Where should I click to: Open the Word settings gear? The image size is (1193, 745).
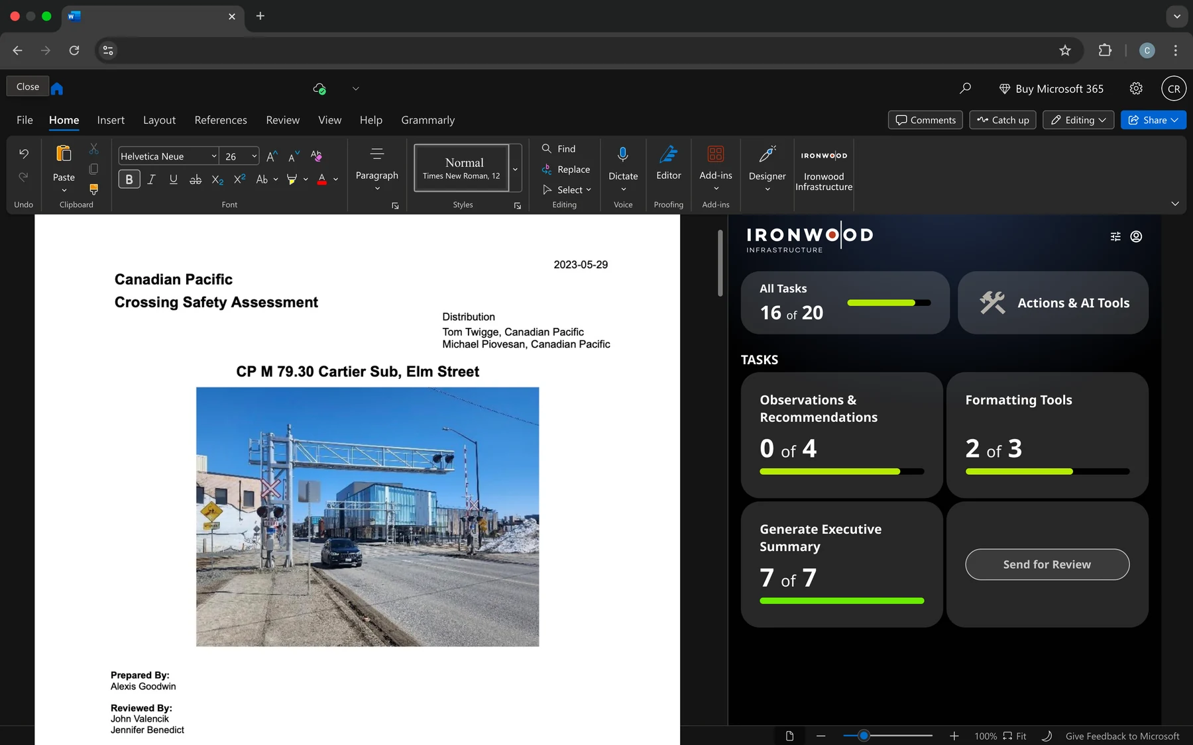(1136, 88)
